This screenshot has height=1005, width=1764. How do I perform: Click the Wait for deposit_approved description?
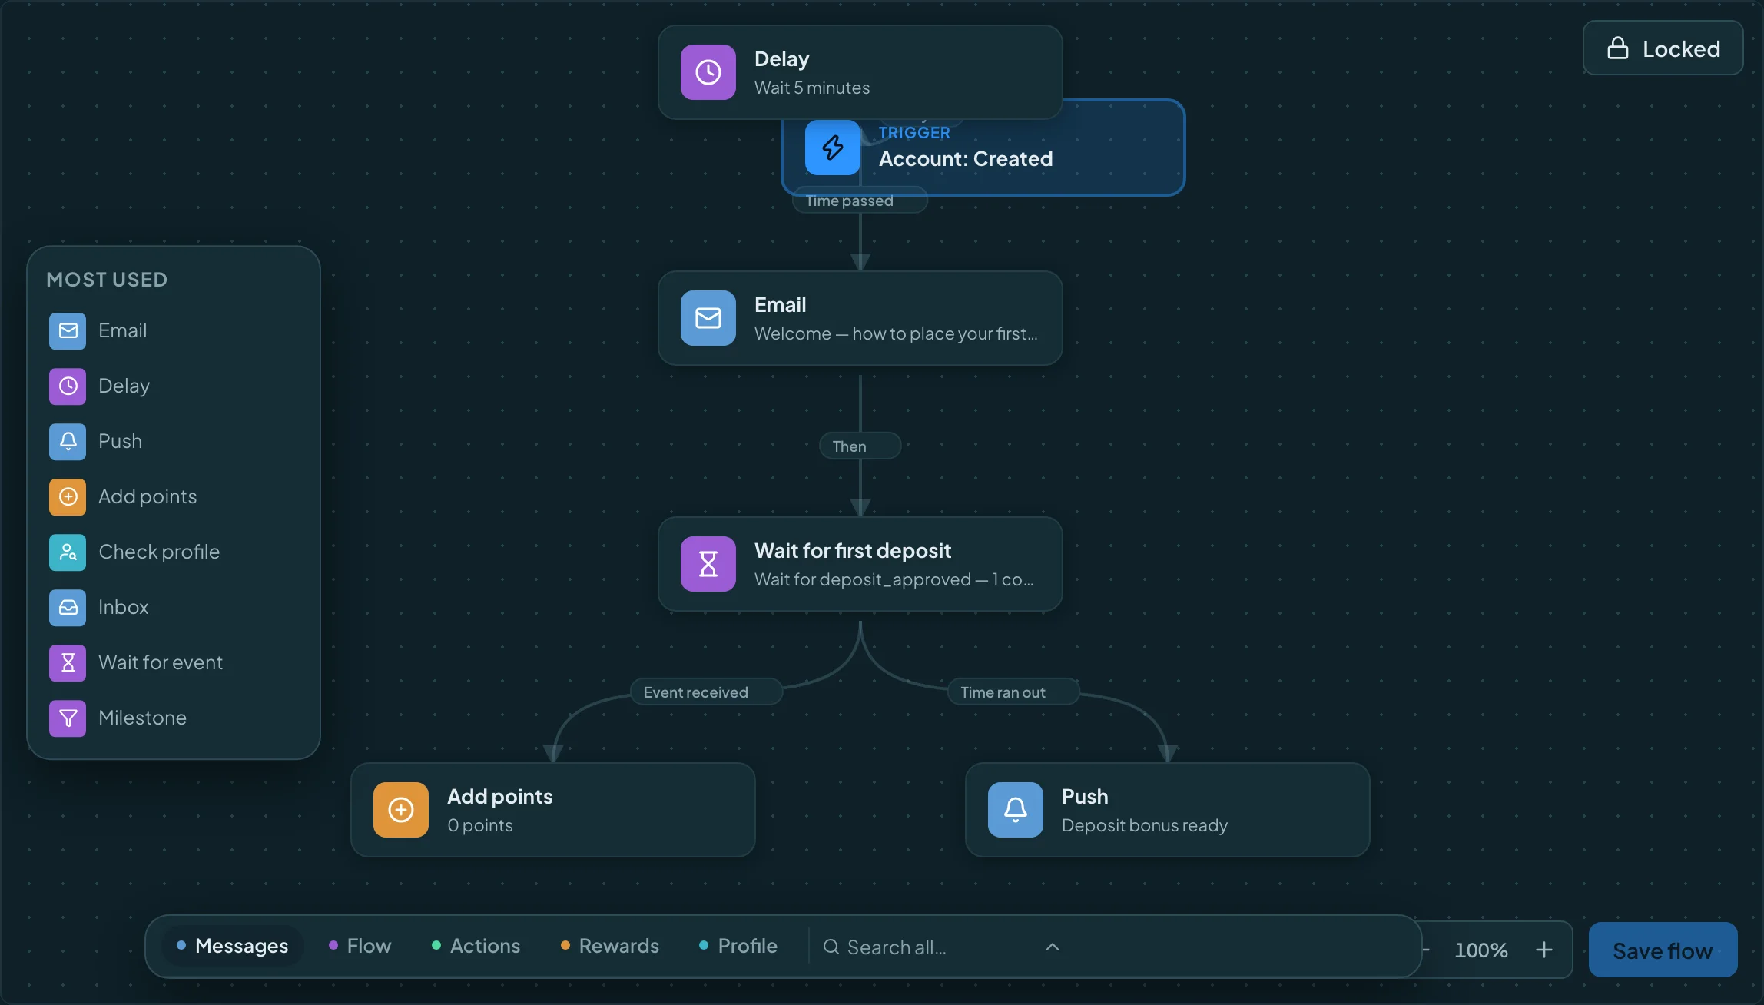tap(894, 579)
